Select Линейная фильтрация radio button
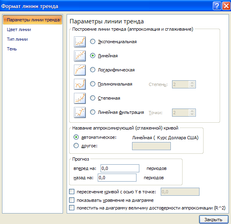The image size is (231, 224). 92,112
